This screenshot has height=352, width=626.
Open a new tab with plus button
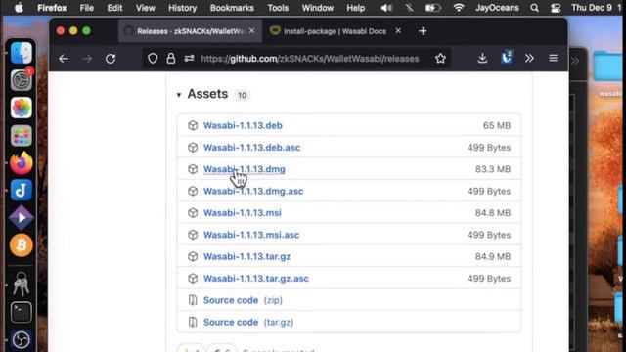pos(423,31)
